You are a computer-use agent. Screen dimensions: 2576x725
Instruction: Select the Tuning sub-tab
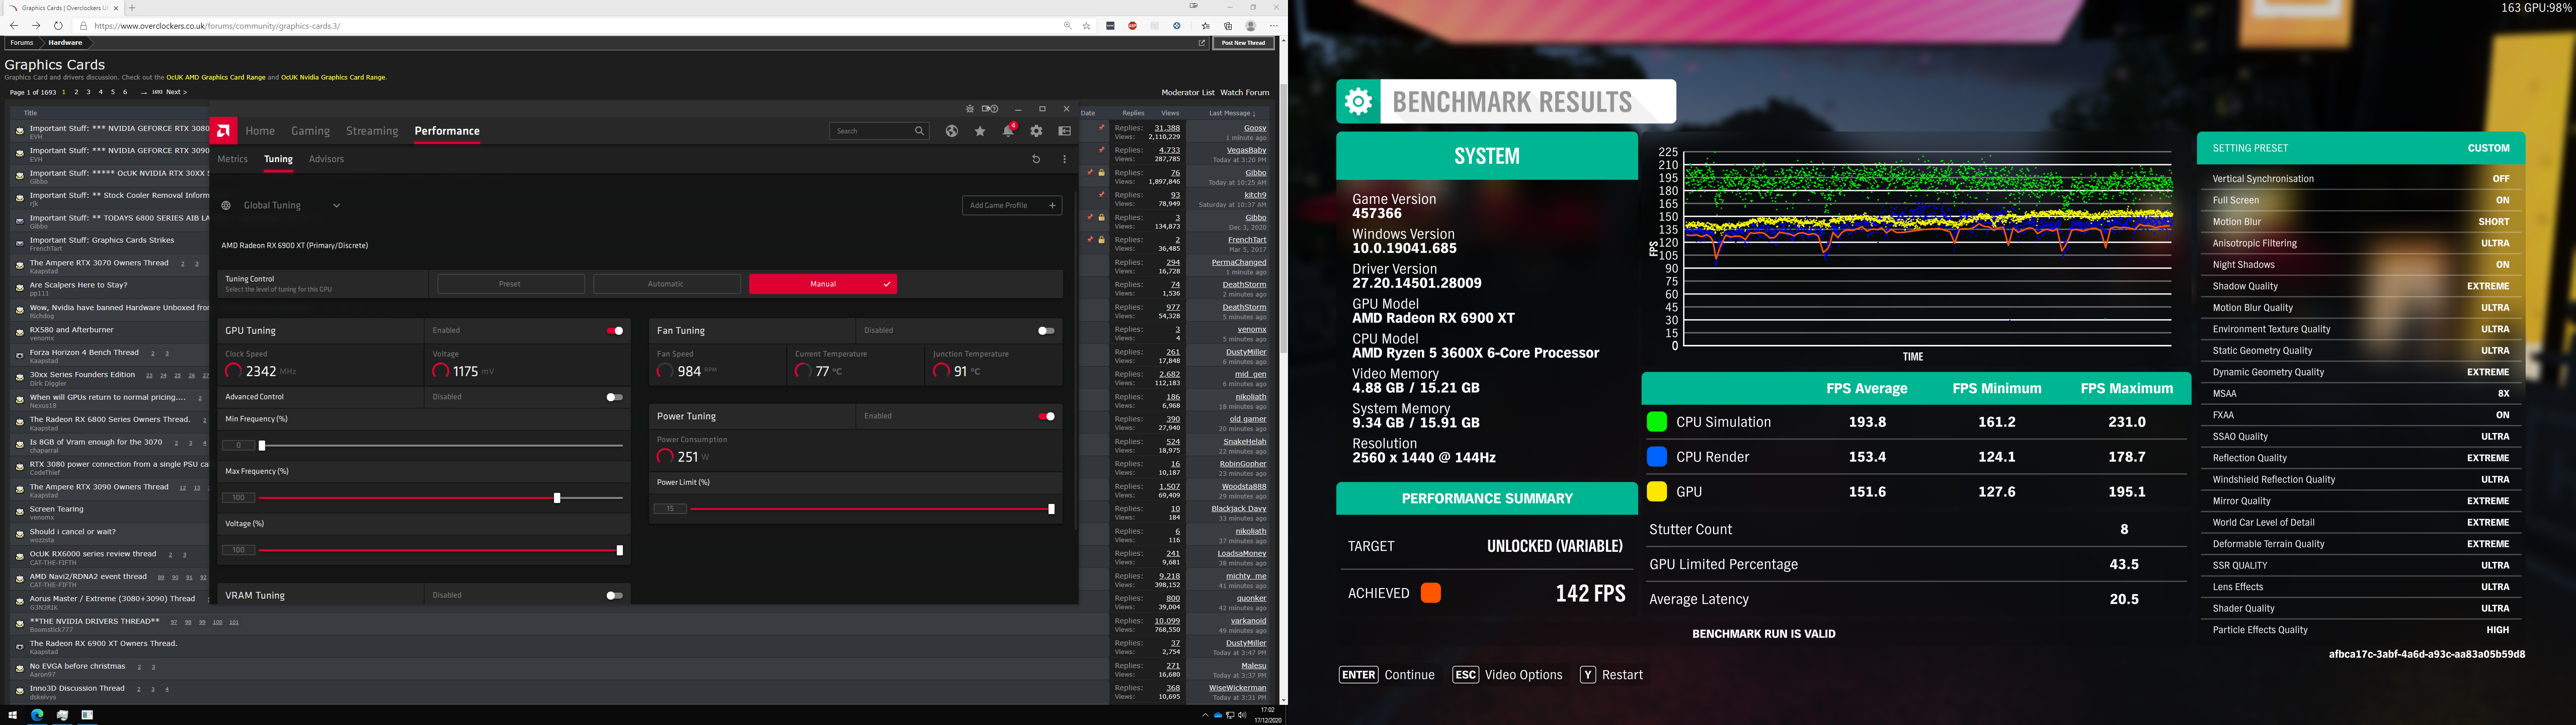(x=278, y=159)
